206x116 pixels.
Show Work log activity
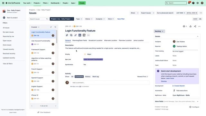[96, 77]
